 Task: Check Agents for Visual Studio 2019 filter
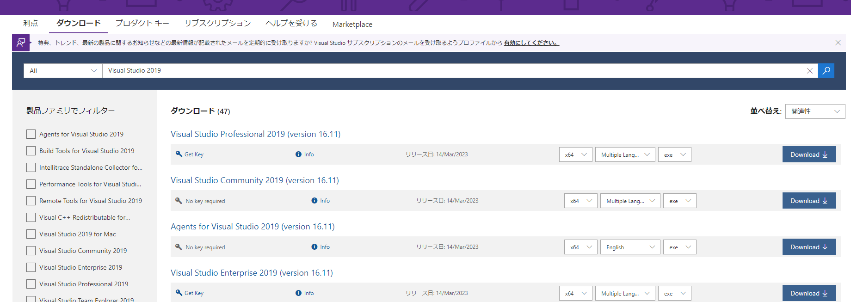pyautogui.click(x=31, y=134)
